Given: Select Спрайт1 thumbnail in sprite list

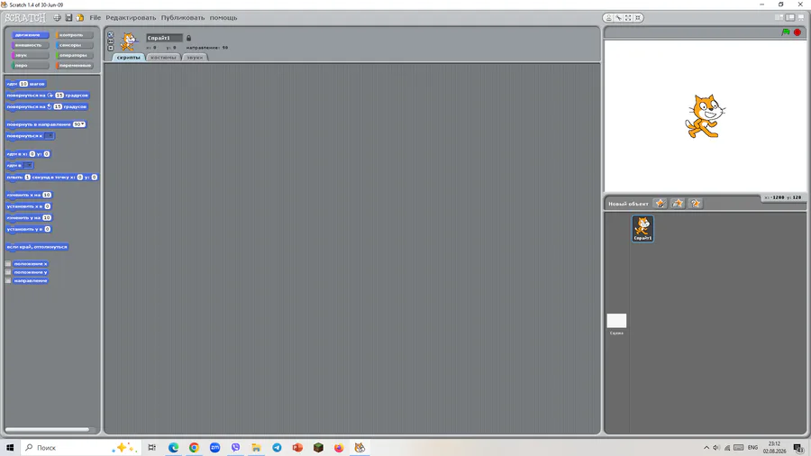Looking at the screenshot, I should (x=642, y=229).
